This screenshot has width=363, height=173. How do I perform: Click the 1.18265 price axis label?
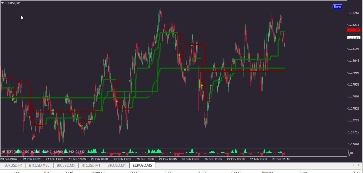click(354, 13)
